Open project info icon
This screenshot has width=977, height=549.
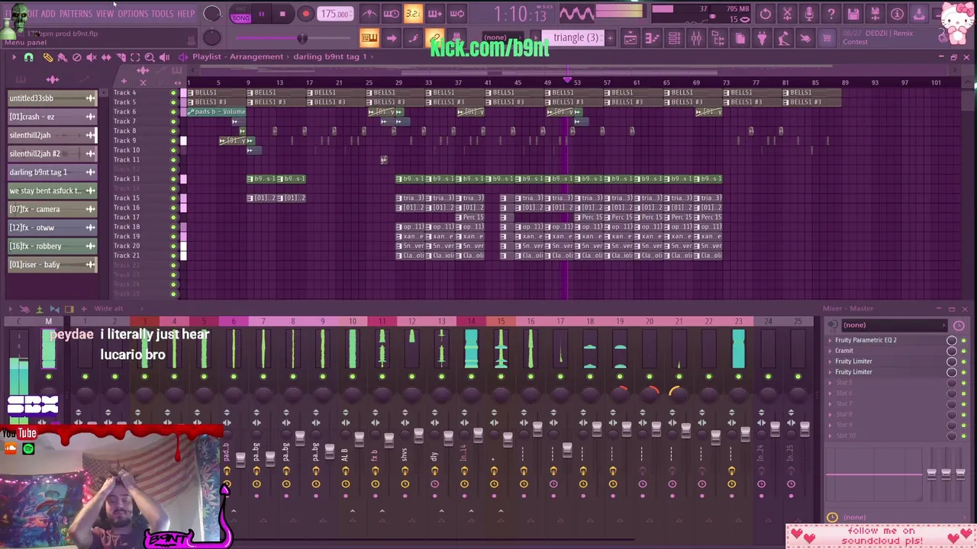(x=898, y=14)
